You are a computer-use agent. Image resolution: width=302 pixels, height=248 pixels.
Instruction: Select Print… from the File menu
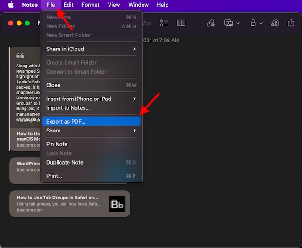coord(91,176)
